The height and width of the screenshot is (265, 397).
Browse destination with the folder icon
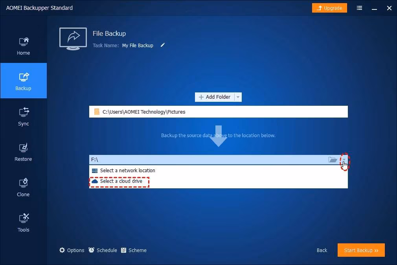[333, 160]
